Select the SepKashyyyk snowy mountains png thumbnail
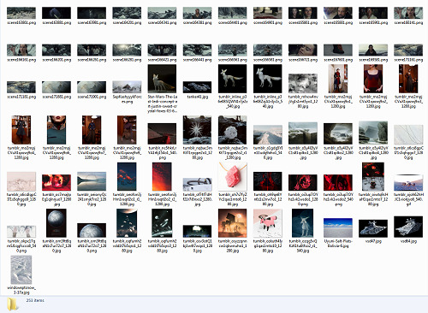 click(127, 87)
